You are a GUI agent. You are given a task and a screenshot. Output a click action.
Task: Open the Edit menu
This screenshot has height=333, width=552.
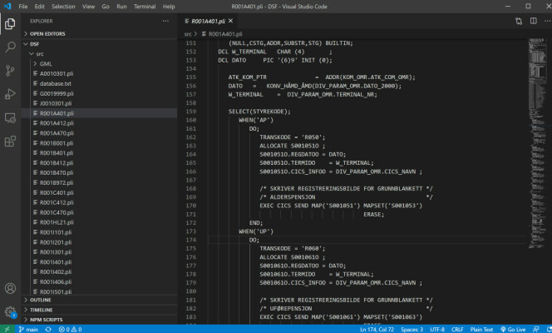pyautogui.click(x=39, y=7)
